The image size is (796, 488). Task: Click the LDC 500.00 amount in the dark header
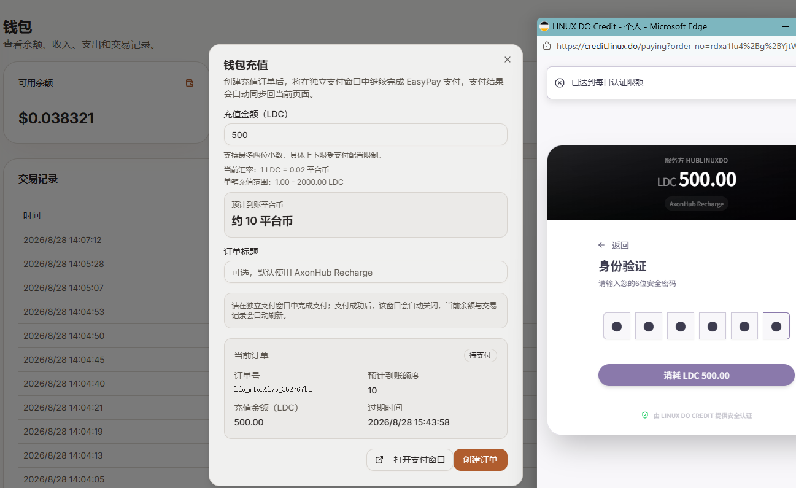click(697, 180)
